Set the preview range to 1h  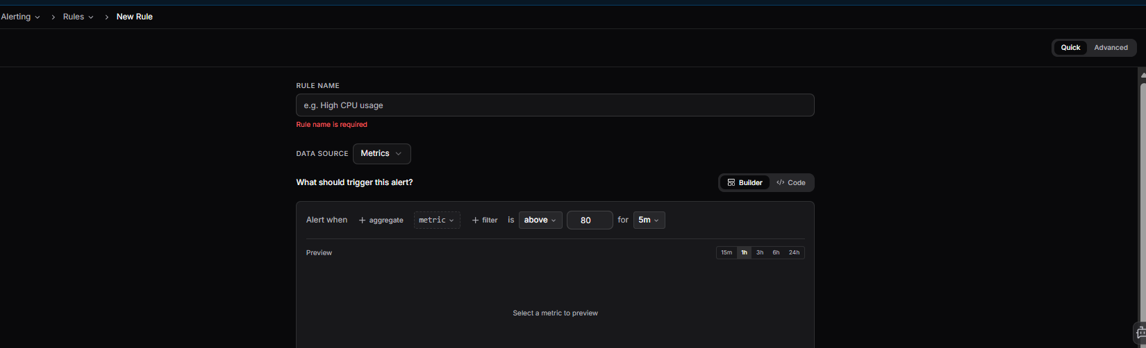pos(744,253)
